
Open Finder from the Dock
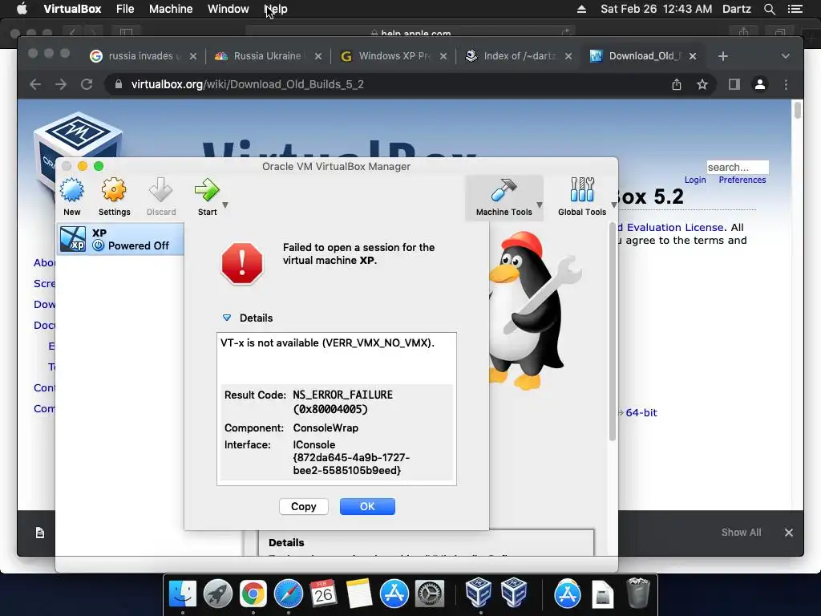point(182,594)
